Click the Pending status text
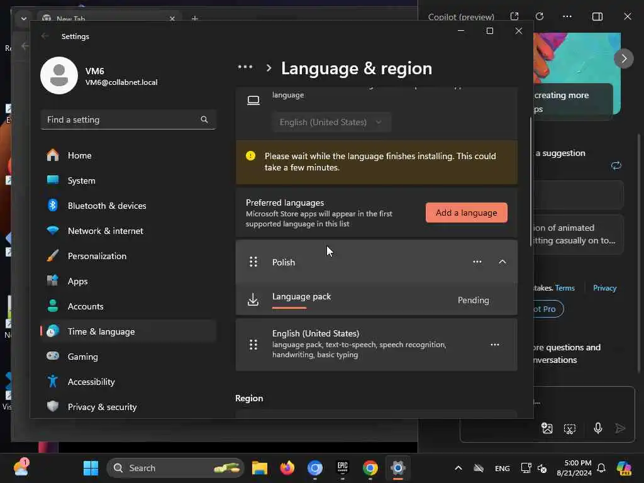The width and height of the screenshot is (644, 483). point(473,300)
